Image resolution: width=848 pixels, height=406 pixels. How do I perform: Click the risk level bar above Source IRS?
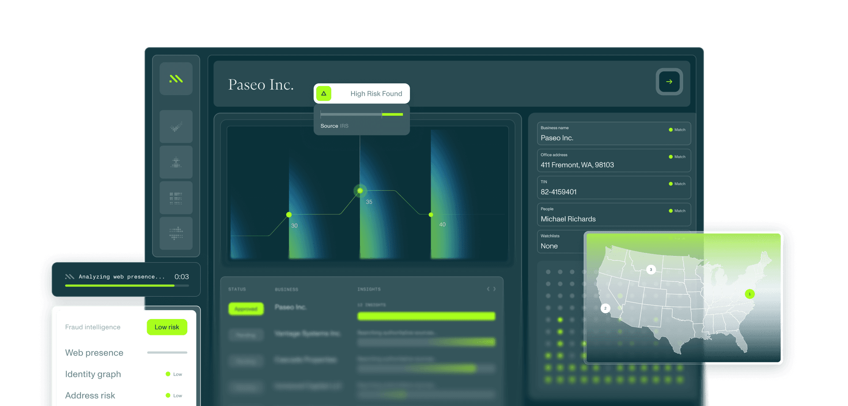tap(362, 114)
